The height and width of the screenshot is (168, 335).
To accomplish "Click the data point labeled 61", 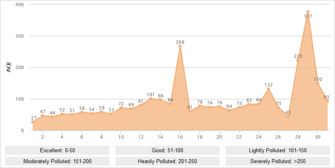I will pos(190,111).
